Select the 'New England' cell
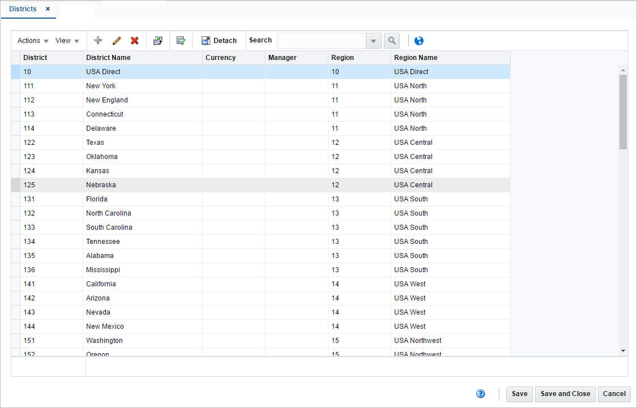The image size is (637, 408). pyautogui.click(x=143, y=100)
